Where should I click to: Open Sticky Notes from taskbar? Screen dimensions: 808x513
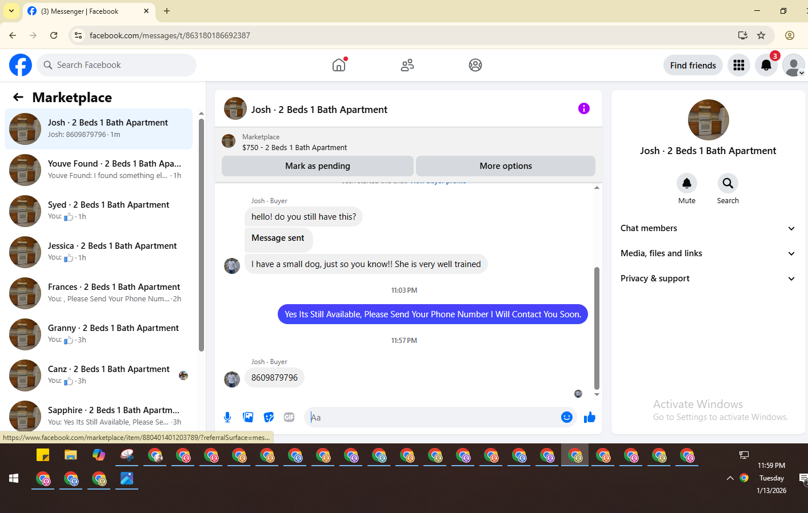point(43,455)
